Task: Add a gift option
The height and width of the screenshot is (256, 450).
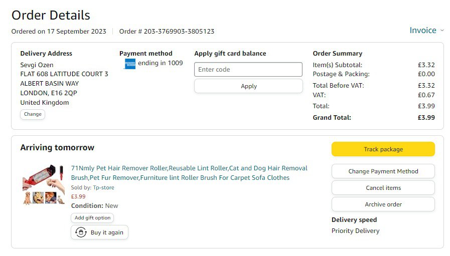Action: pos(92,218)
